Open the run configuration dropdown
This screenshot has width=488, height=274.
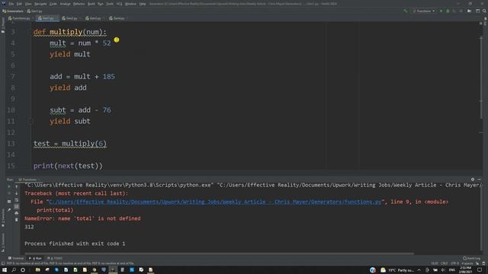pyautogui.click(x=424, y=11)
